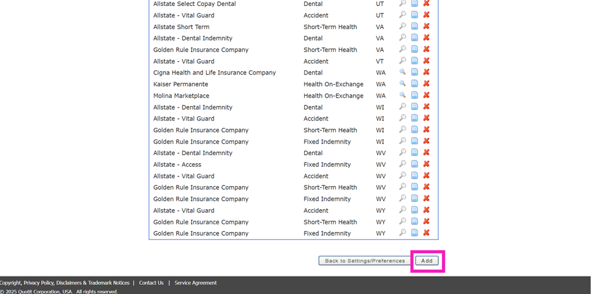The height and width of the screenshot is (294, 591).
Task: Go Back to Settings/Preferences
Action: coord(365,261)
